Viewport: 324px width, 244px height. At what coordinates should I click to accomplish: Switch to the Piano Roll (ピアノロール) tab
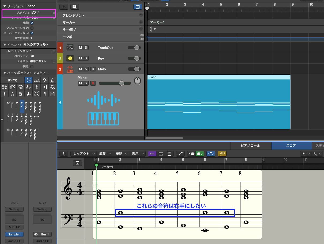tap(250, 146)
